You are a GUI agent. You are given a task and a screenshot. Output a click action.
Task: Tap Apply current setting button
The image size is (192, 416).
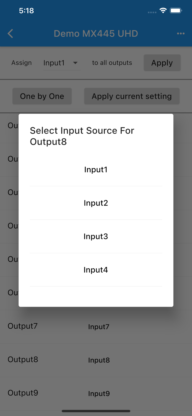[x=132, y=96]
